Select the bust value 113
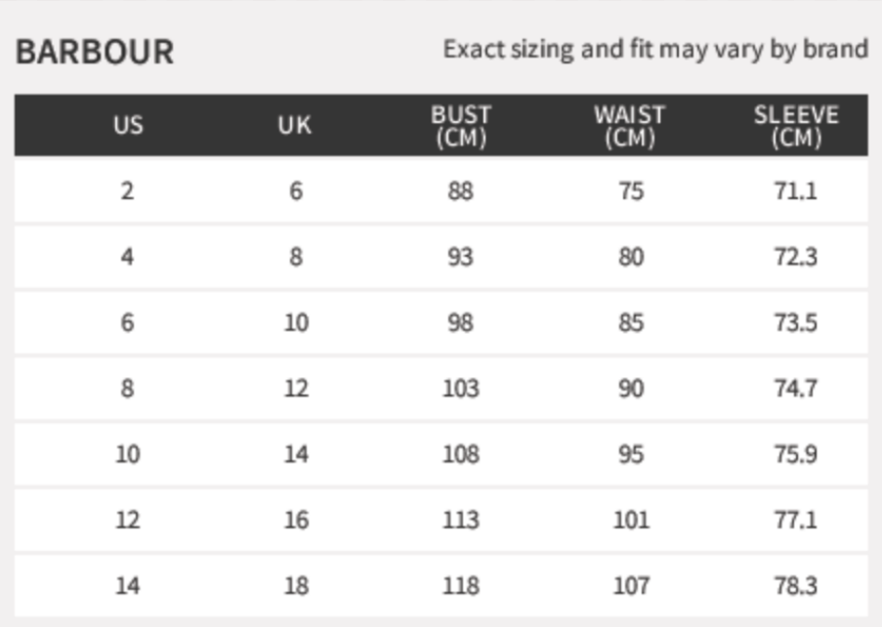Viewport: 882px width, 627px height. [x=461, y=520]
